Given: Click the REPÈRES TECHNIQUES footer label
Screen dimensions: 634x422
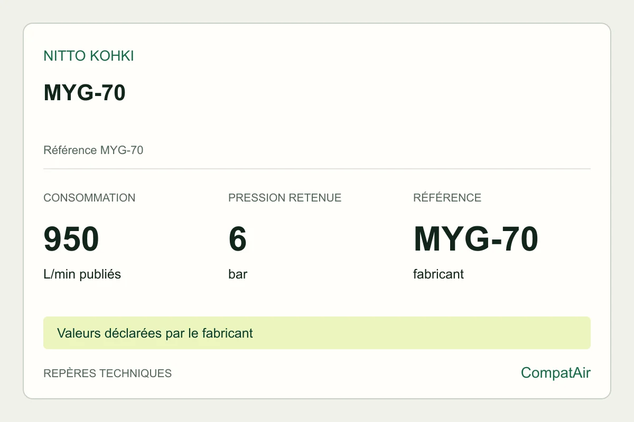Looking at the screenshot, I should (x=108, y=373).
